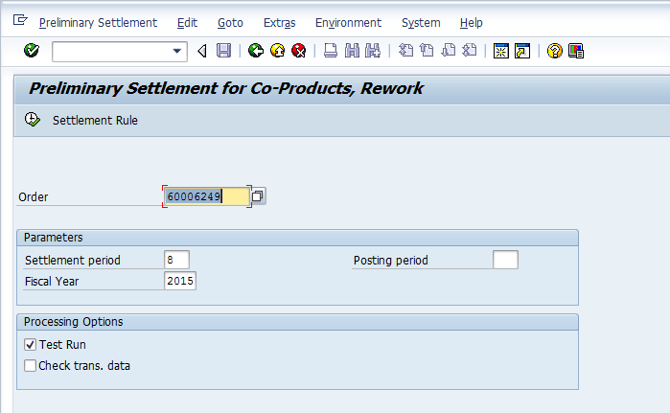This screenshot has height=413, width=670.
Task: Open Help with the question mark icon
Action: tap(554, 51)
